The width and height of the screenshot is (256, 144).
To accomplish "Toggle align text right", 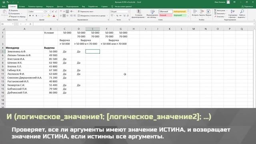I will point(67,16).
